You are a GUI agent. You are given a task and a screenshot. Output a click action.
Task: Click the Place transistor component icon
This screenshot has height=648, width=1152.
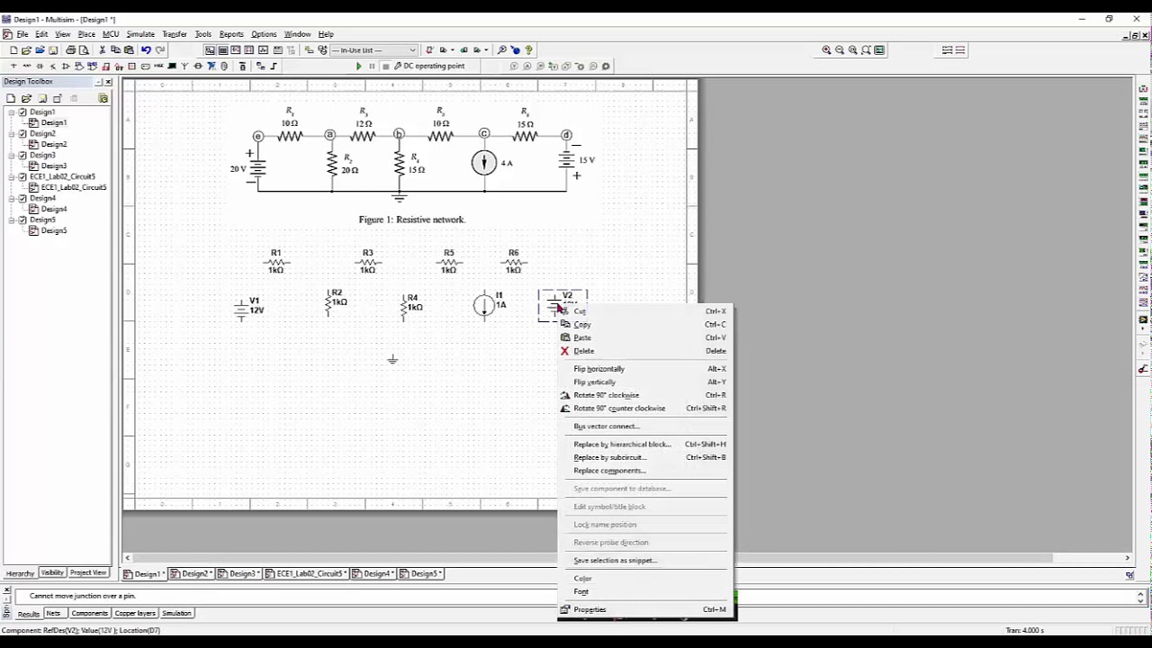pos(53,66)
